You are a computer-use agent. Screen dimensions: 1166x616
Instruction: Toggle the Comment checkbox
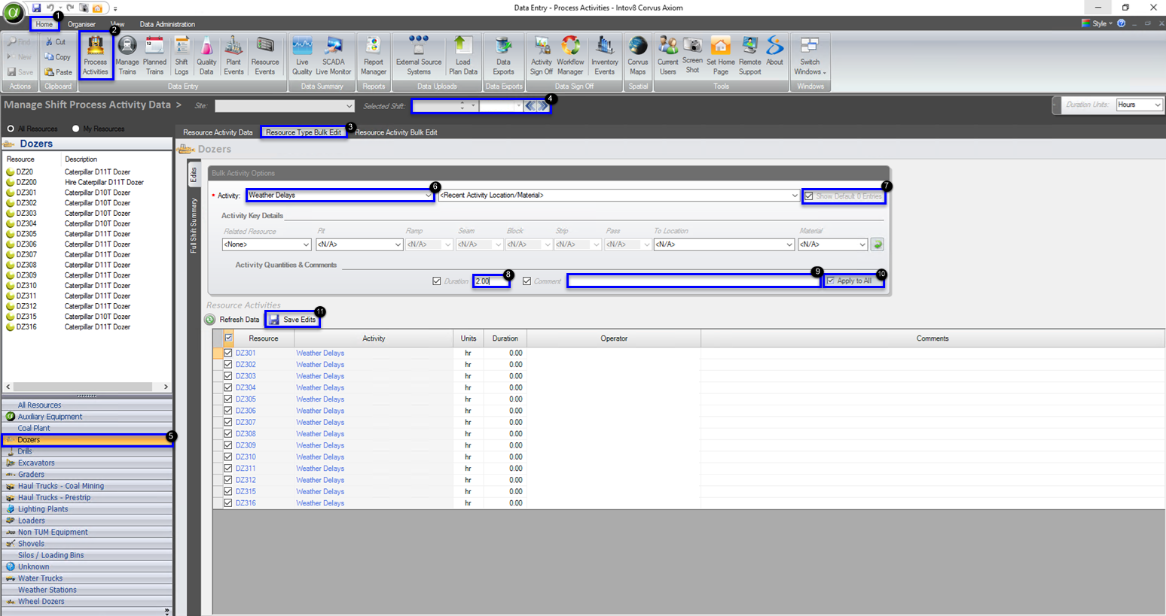527,281
